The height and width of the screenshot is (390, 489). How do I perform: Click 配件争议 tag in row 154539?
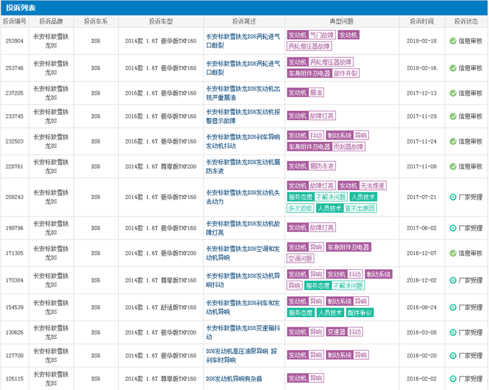coord(360,312)
